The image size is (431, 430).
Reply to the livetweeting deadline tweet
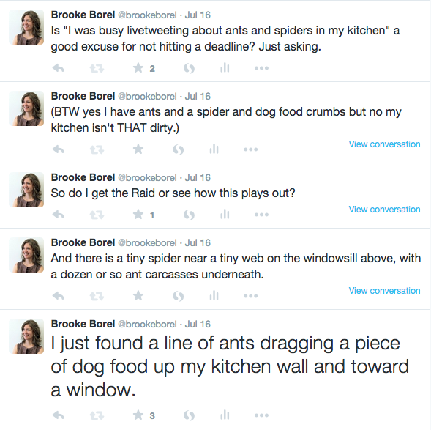point(58,68)
